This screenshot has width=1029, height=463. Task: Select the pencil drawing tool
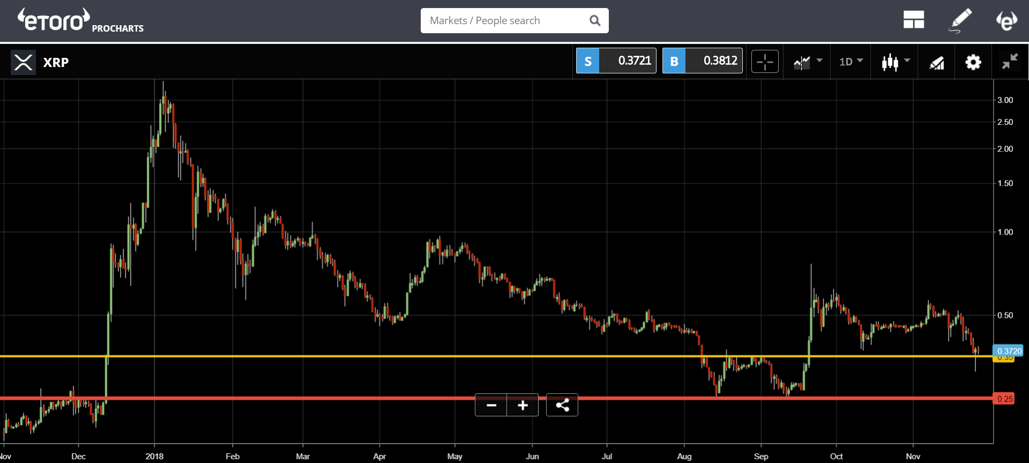pos(960,20)
